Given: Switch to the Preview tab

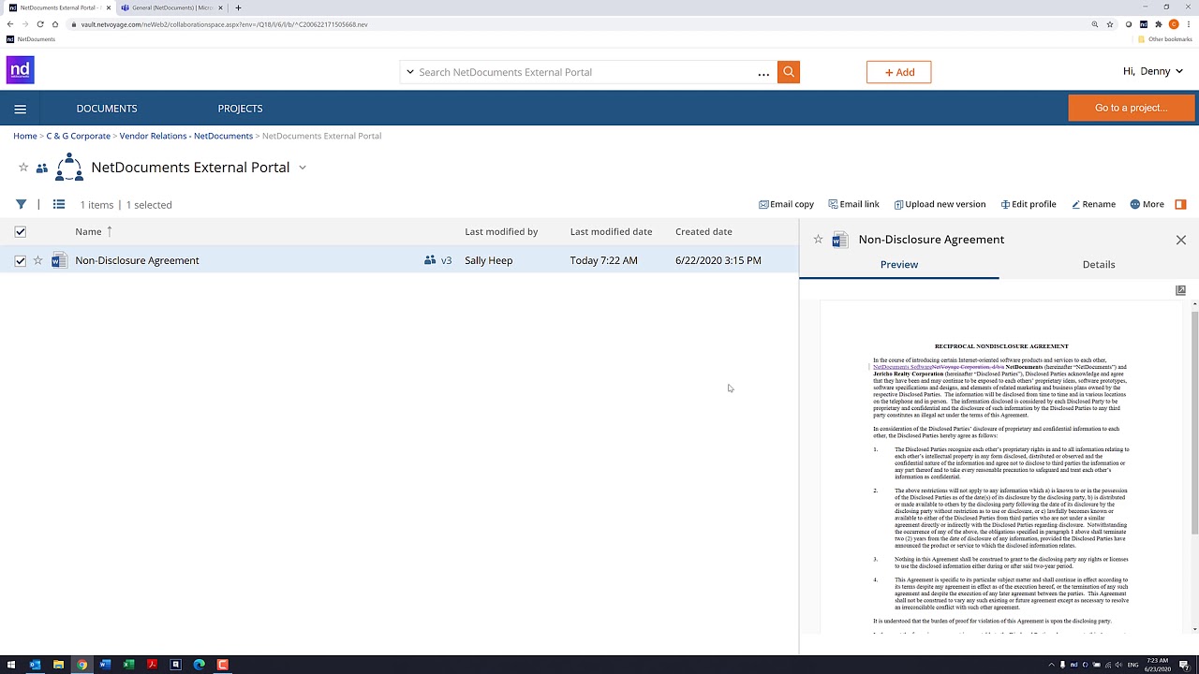Looking at the screenshot, I should pos(899,265).
